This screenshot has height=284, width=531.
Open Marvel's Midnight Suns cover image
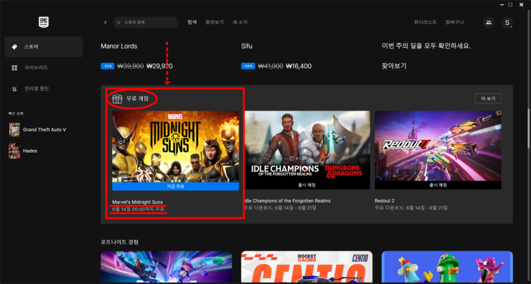click(x=175, y=146)
